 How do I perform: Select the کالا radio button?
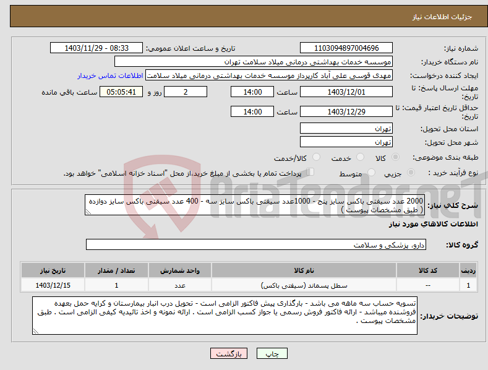pyautogui.click(x=395, y=157)
